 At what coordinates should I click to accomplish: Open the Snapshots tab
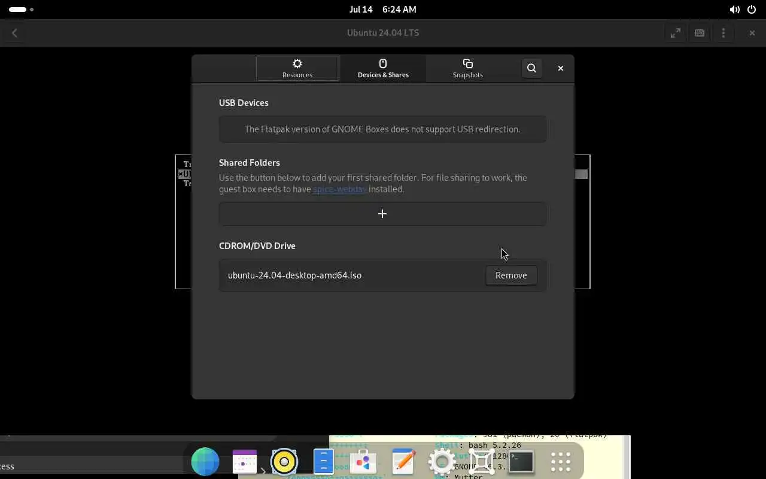tap(467, 68)
